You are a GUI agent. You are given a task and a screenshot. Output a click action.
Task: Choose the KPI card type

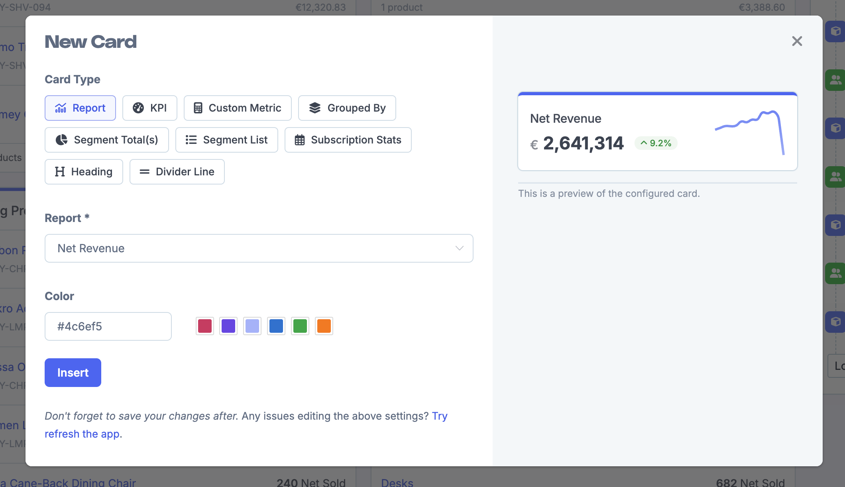coord(149,108)
